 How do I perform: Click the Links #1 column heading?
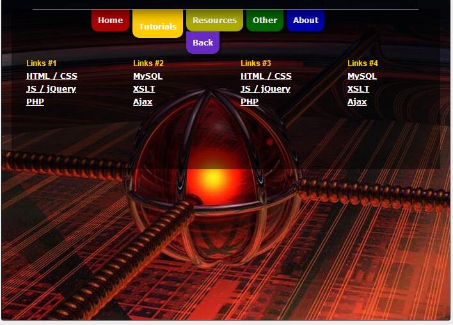pos(42,63)
